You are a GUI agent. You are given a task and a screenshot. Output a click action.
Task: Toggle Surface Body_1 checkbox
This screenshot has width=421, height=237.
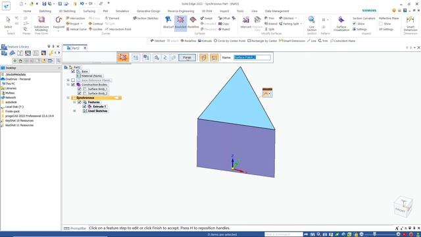click(80, 89)
